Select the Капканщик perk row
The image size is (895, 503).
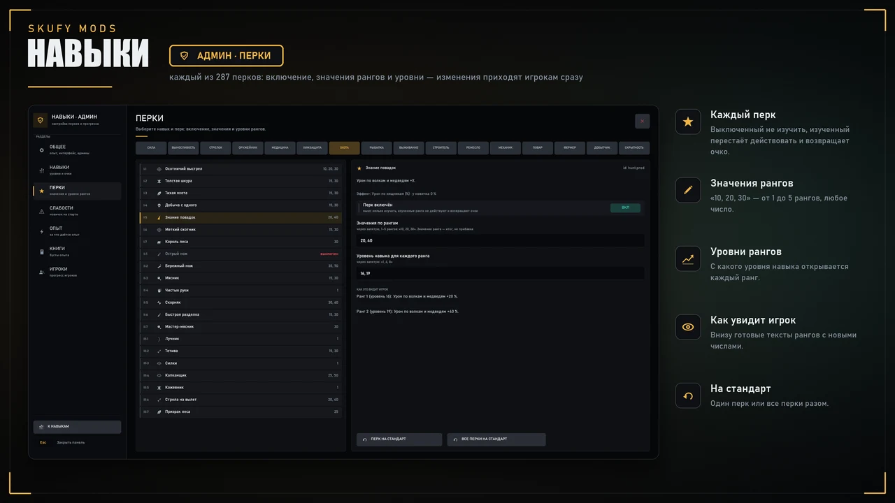tap(241, 375)
